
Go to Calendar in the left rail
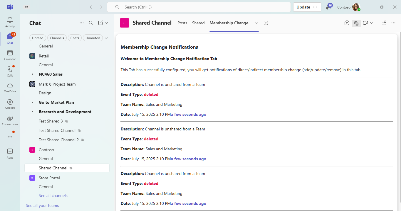click(x=10, y=55)
